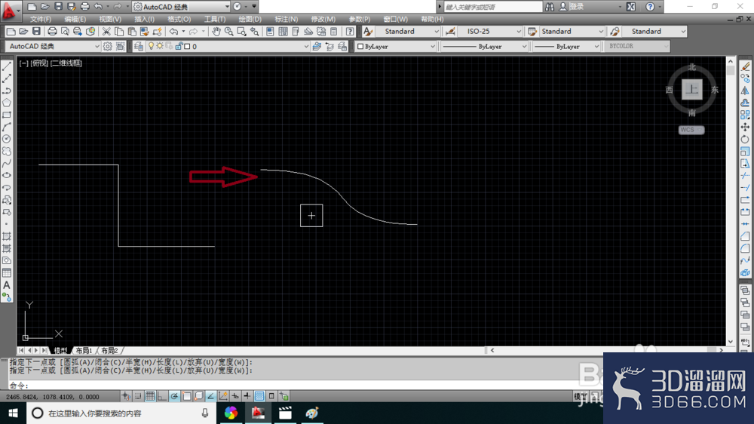The height and width of the screenshot is (424, 754).
Task: Click the Workspace Settings gear icon
Action: point(108,46)
